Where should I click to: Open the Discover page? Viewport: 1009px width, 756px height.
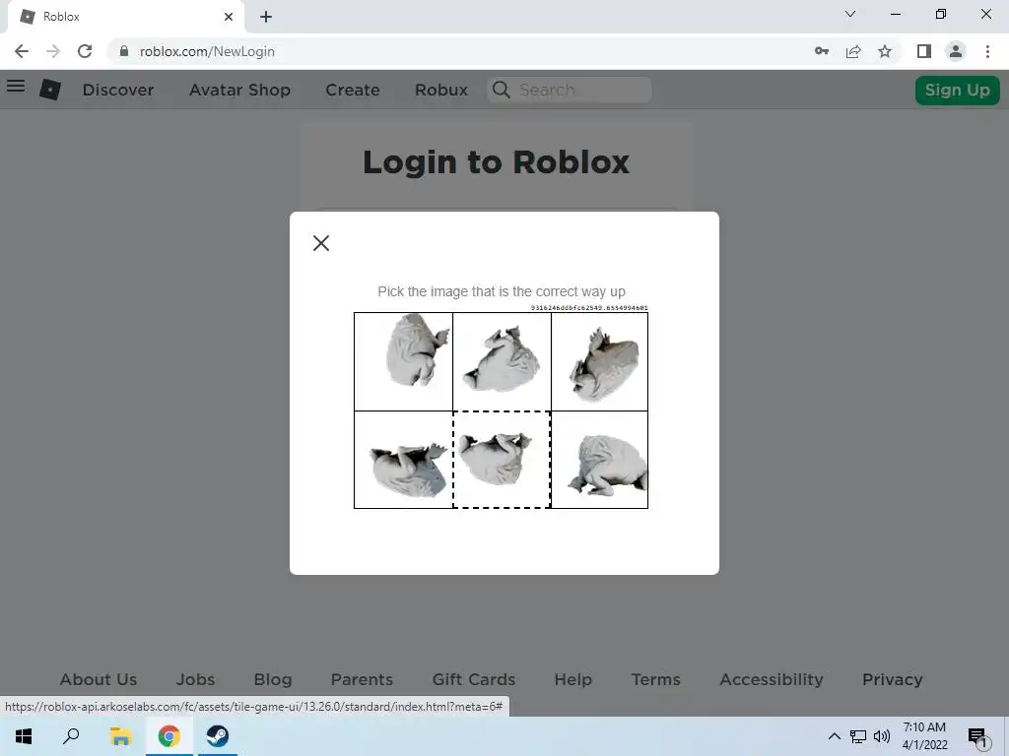[118, 90]
